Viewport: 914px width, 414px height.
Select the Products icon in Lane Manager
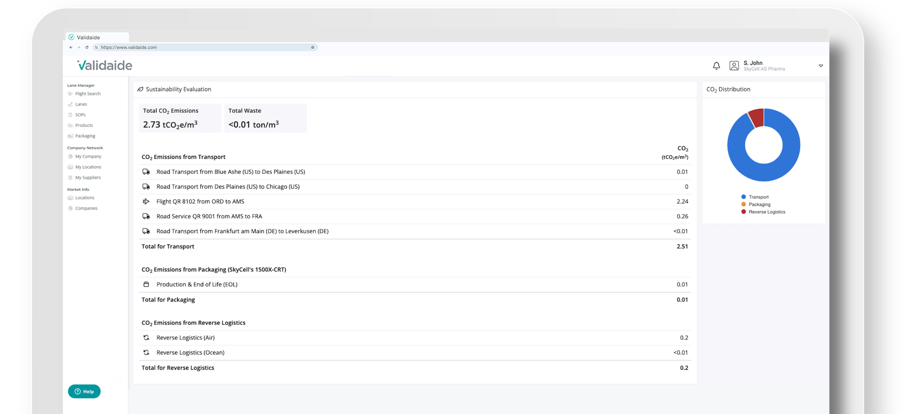click(71, 125)
